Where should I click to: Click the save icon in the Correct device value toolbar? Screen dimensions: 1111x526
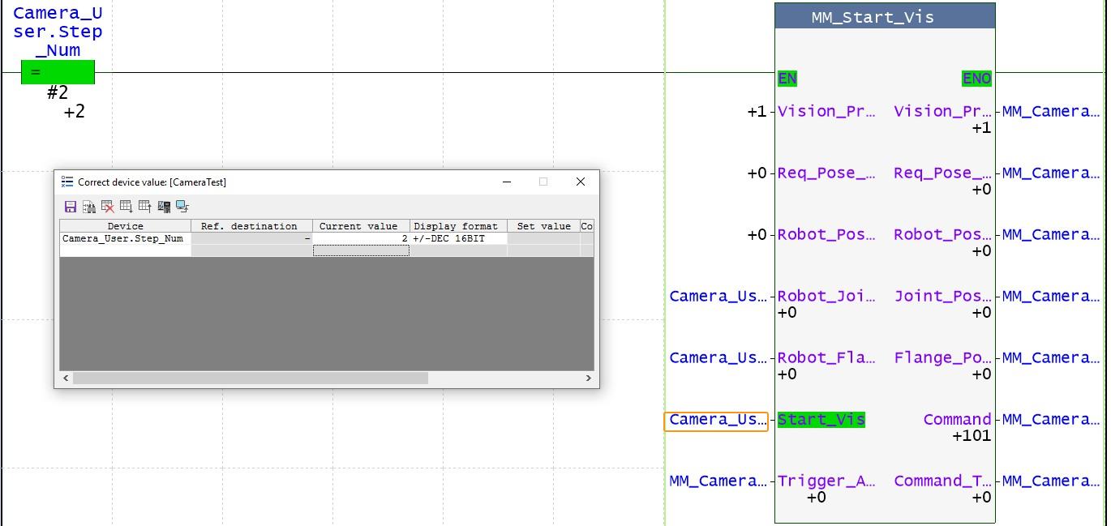click(x=70, y=207)
